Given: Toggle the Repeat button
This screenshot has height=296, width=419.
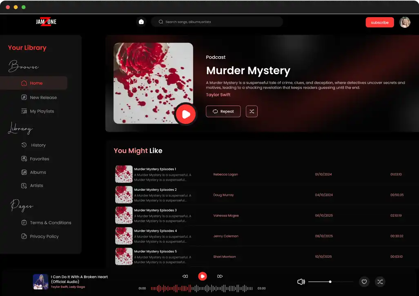Looking at the screenshot, I should tap(223, 111).
